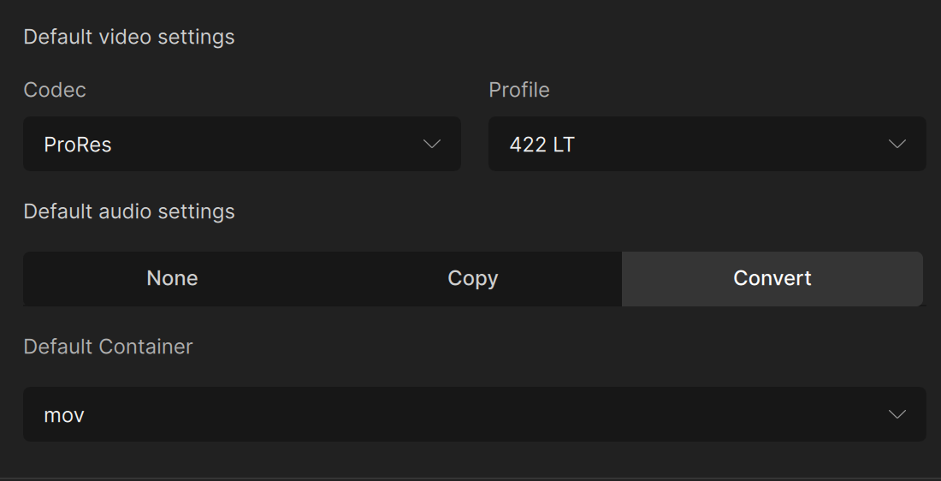The width and height of the screenshot is (941, 481).
Task: Click the ProRes value text
Action: [78, 145]
